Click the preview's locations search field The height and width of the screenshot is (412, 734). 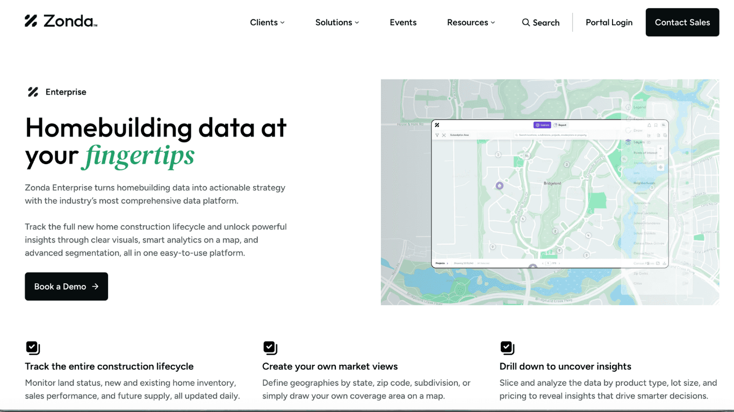(x=551, y=135)
